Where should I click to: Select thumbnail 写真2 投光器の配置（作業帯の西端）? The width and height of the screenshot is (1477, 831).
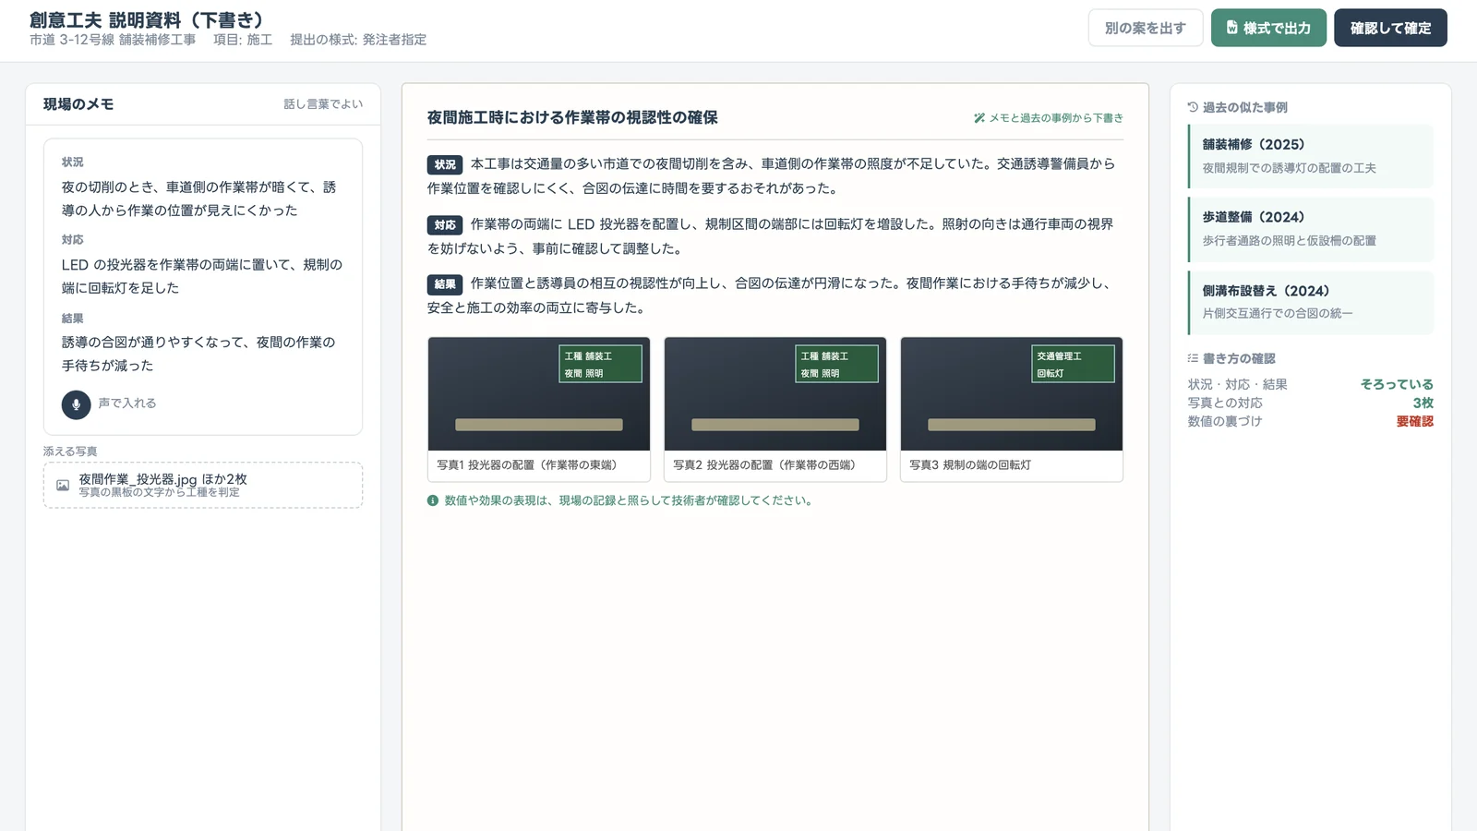coord(775,409)
